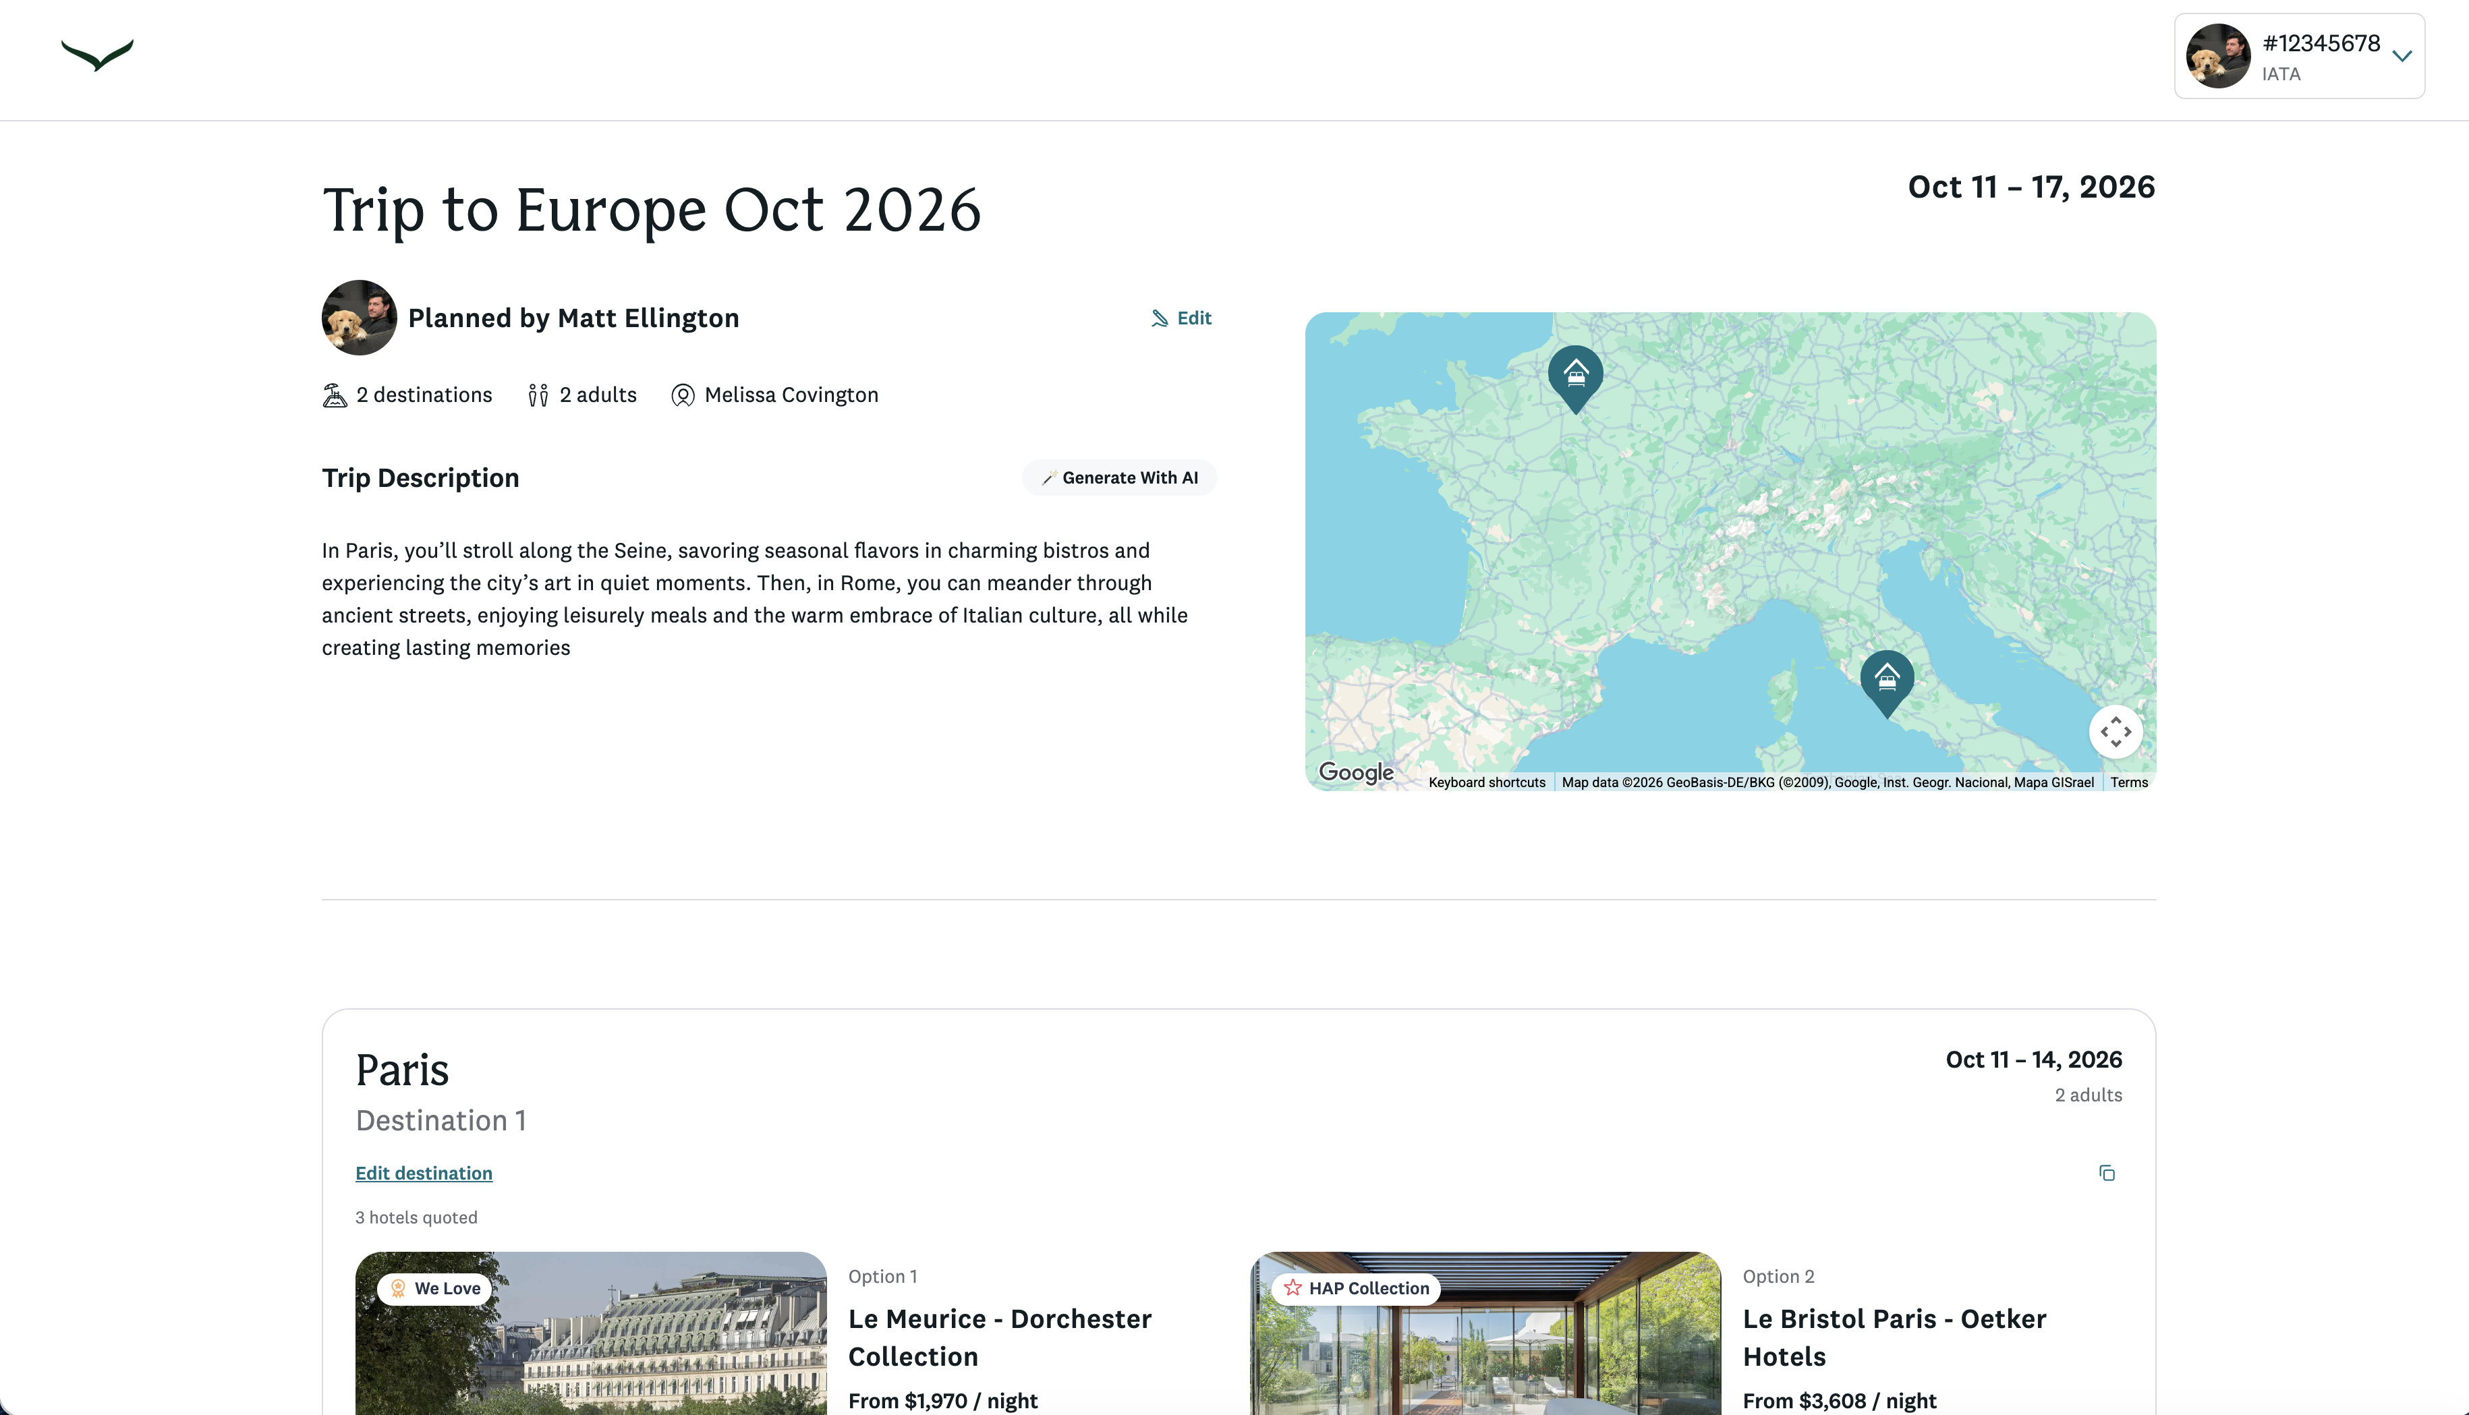Viewport: 2469px width, 1415px height.
Task: Click Le Meurice - Dorchester Collection title
Action: [x=1000, y=1337]
